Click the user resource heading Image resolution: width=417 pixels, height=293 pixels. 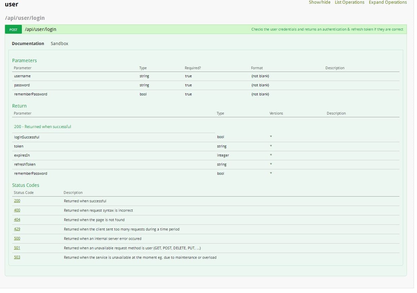click(x=11, y=4)
